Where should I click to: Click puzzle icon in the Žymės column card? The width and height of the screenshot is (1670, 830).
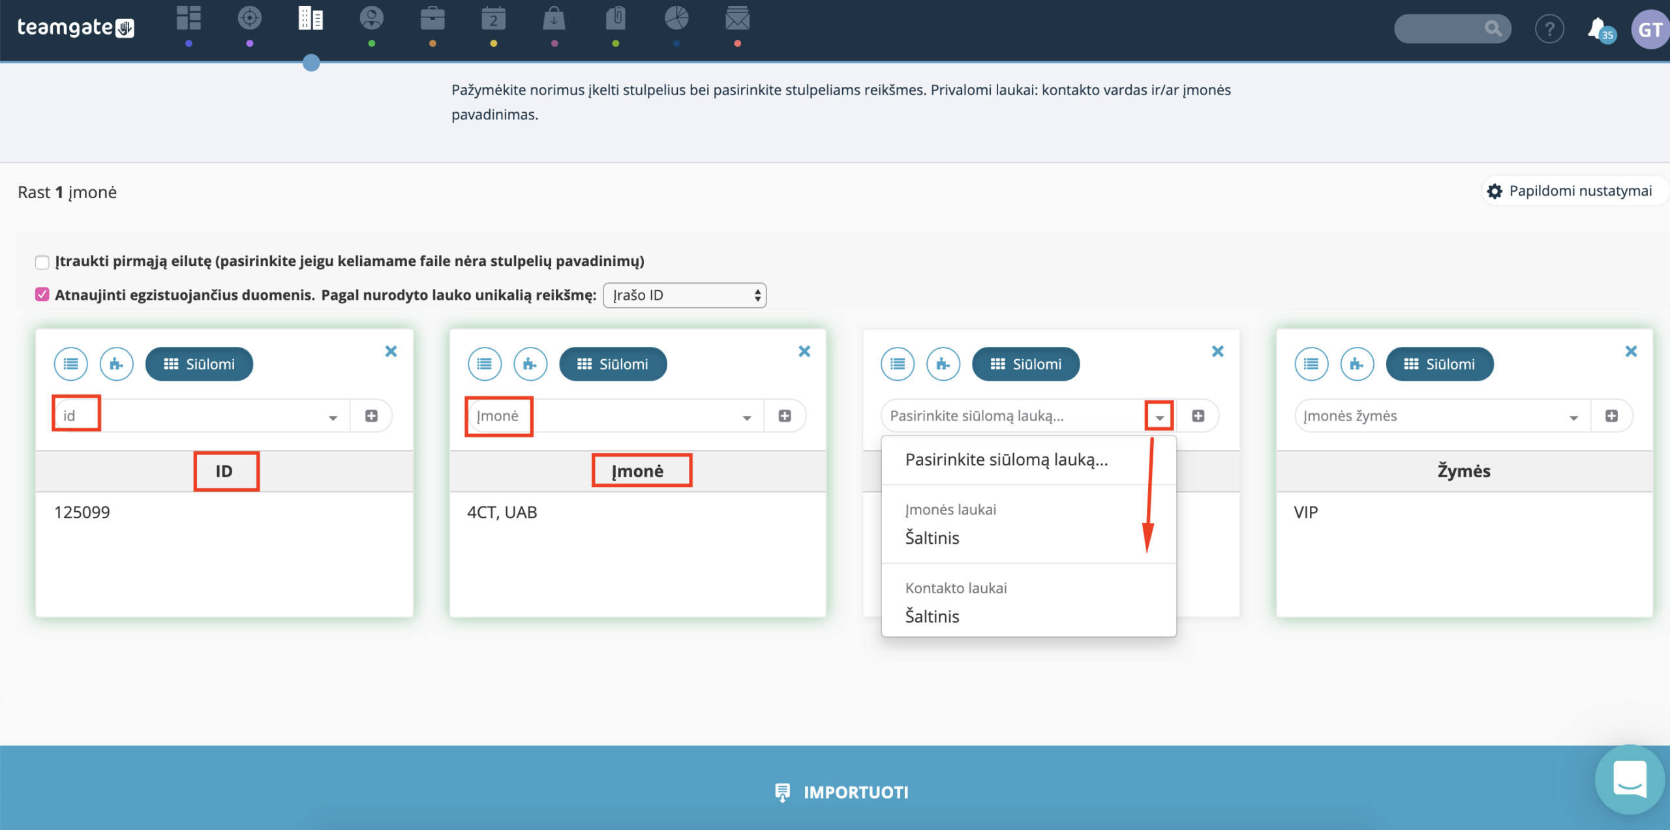tap(1358, 364)
